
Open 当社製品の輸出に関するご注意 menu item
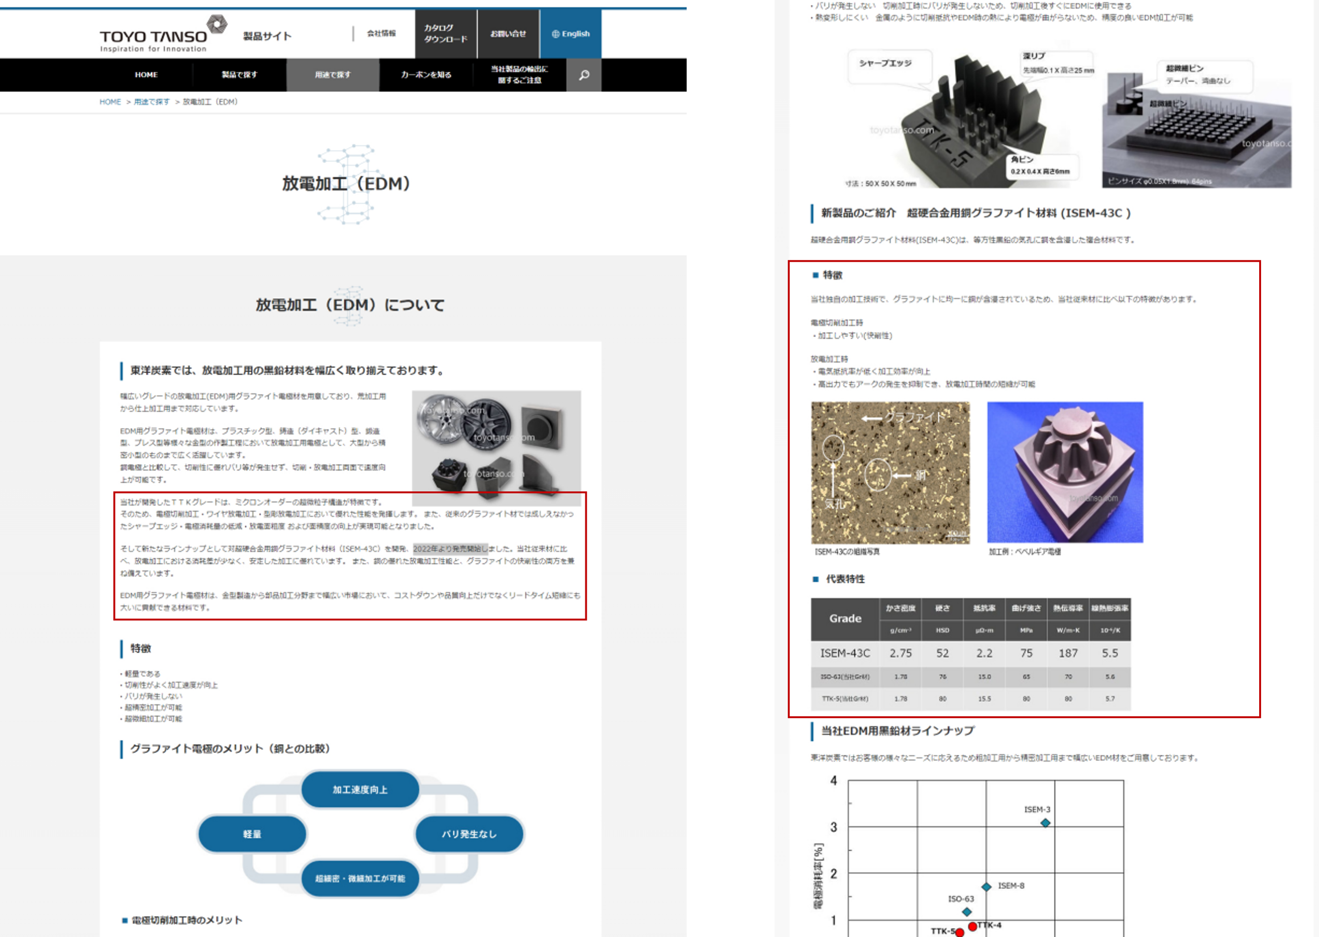(x=520, y=75)
